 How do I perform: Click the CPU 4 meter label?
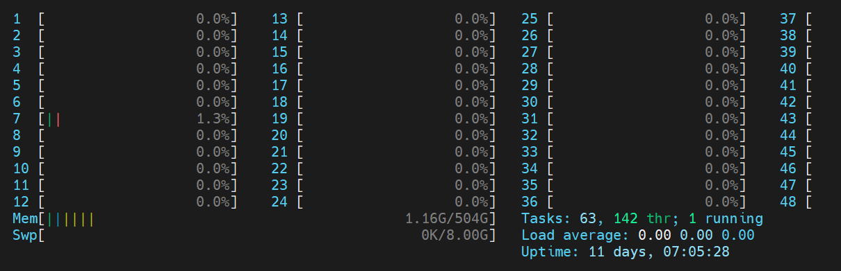pyautogui.click(x=17, y=69)
